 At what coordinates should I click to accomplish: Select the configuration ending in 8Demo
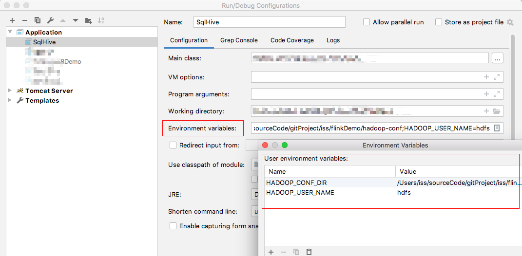tap(53, 61)
